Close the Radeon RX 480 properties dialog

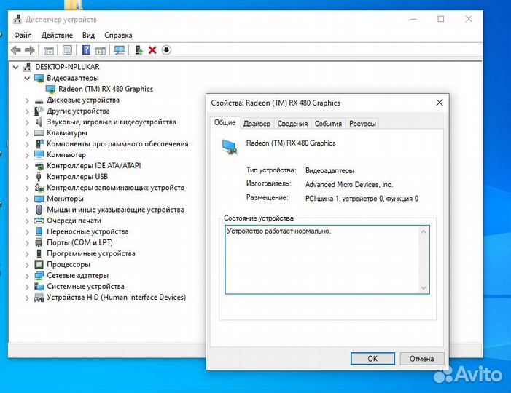tap(440, 103)
